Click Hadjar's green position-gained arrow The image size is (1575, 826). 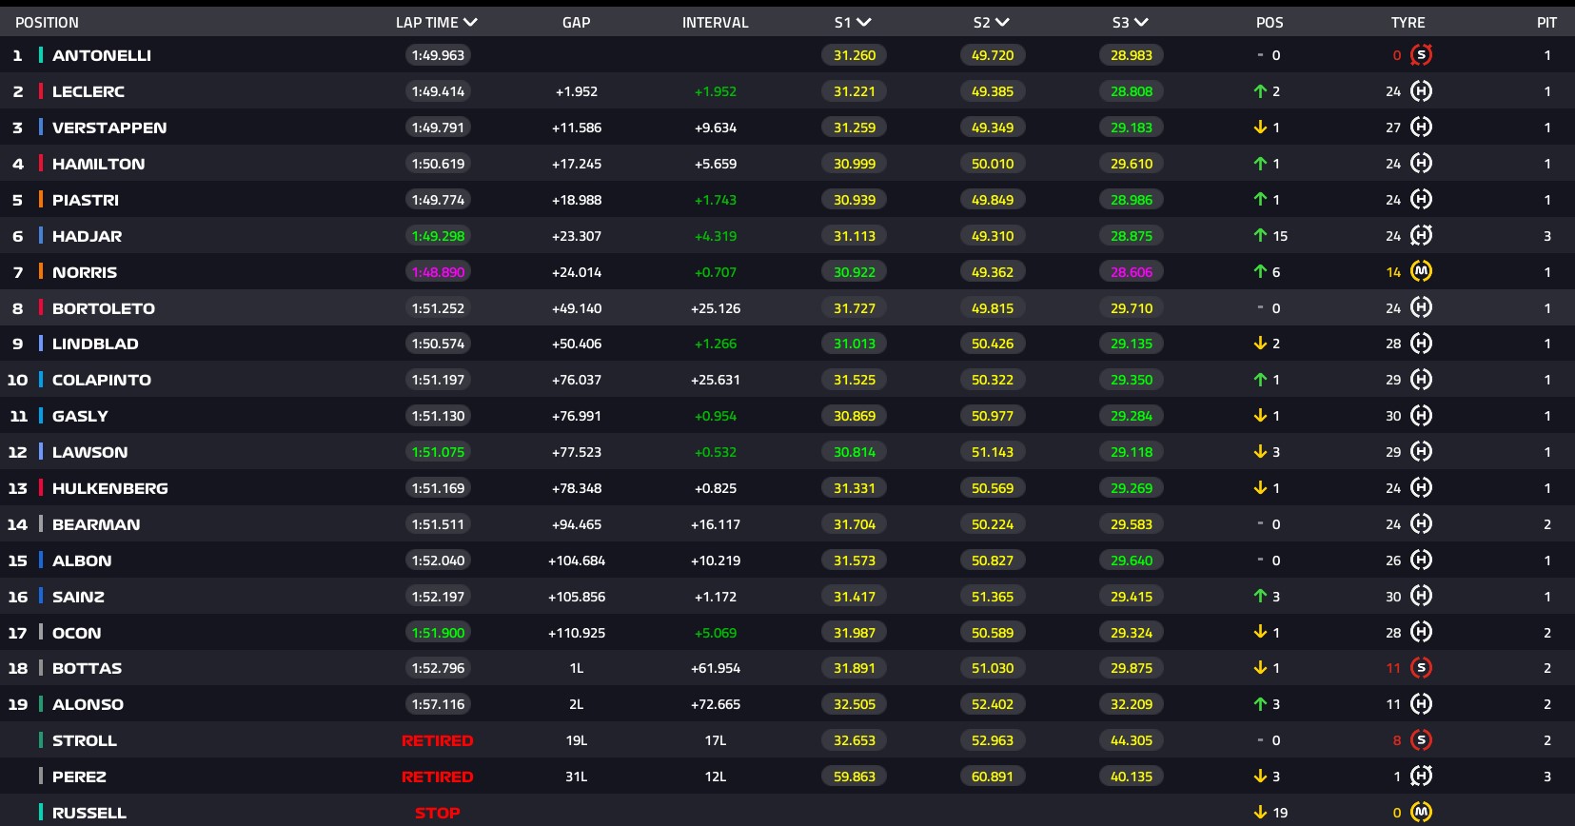[1260, 235]
